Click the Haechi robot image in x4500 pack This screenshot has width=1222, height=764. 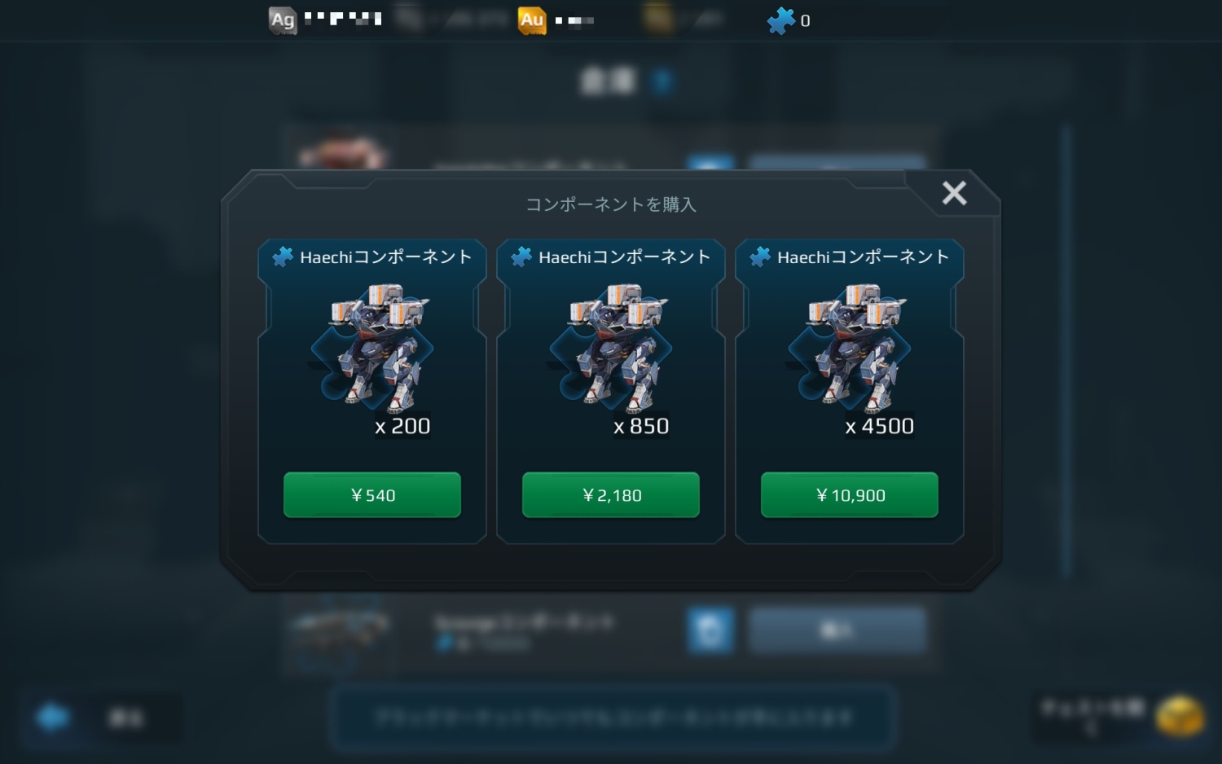850,346
